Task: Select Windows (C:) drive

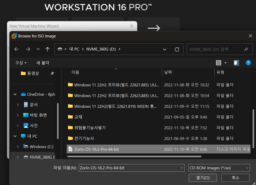Action: (38, 147)
